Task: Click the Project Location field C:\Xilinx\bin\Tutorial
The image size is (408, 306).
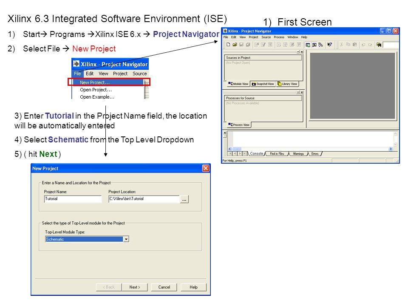Action: pos(144,199)
